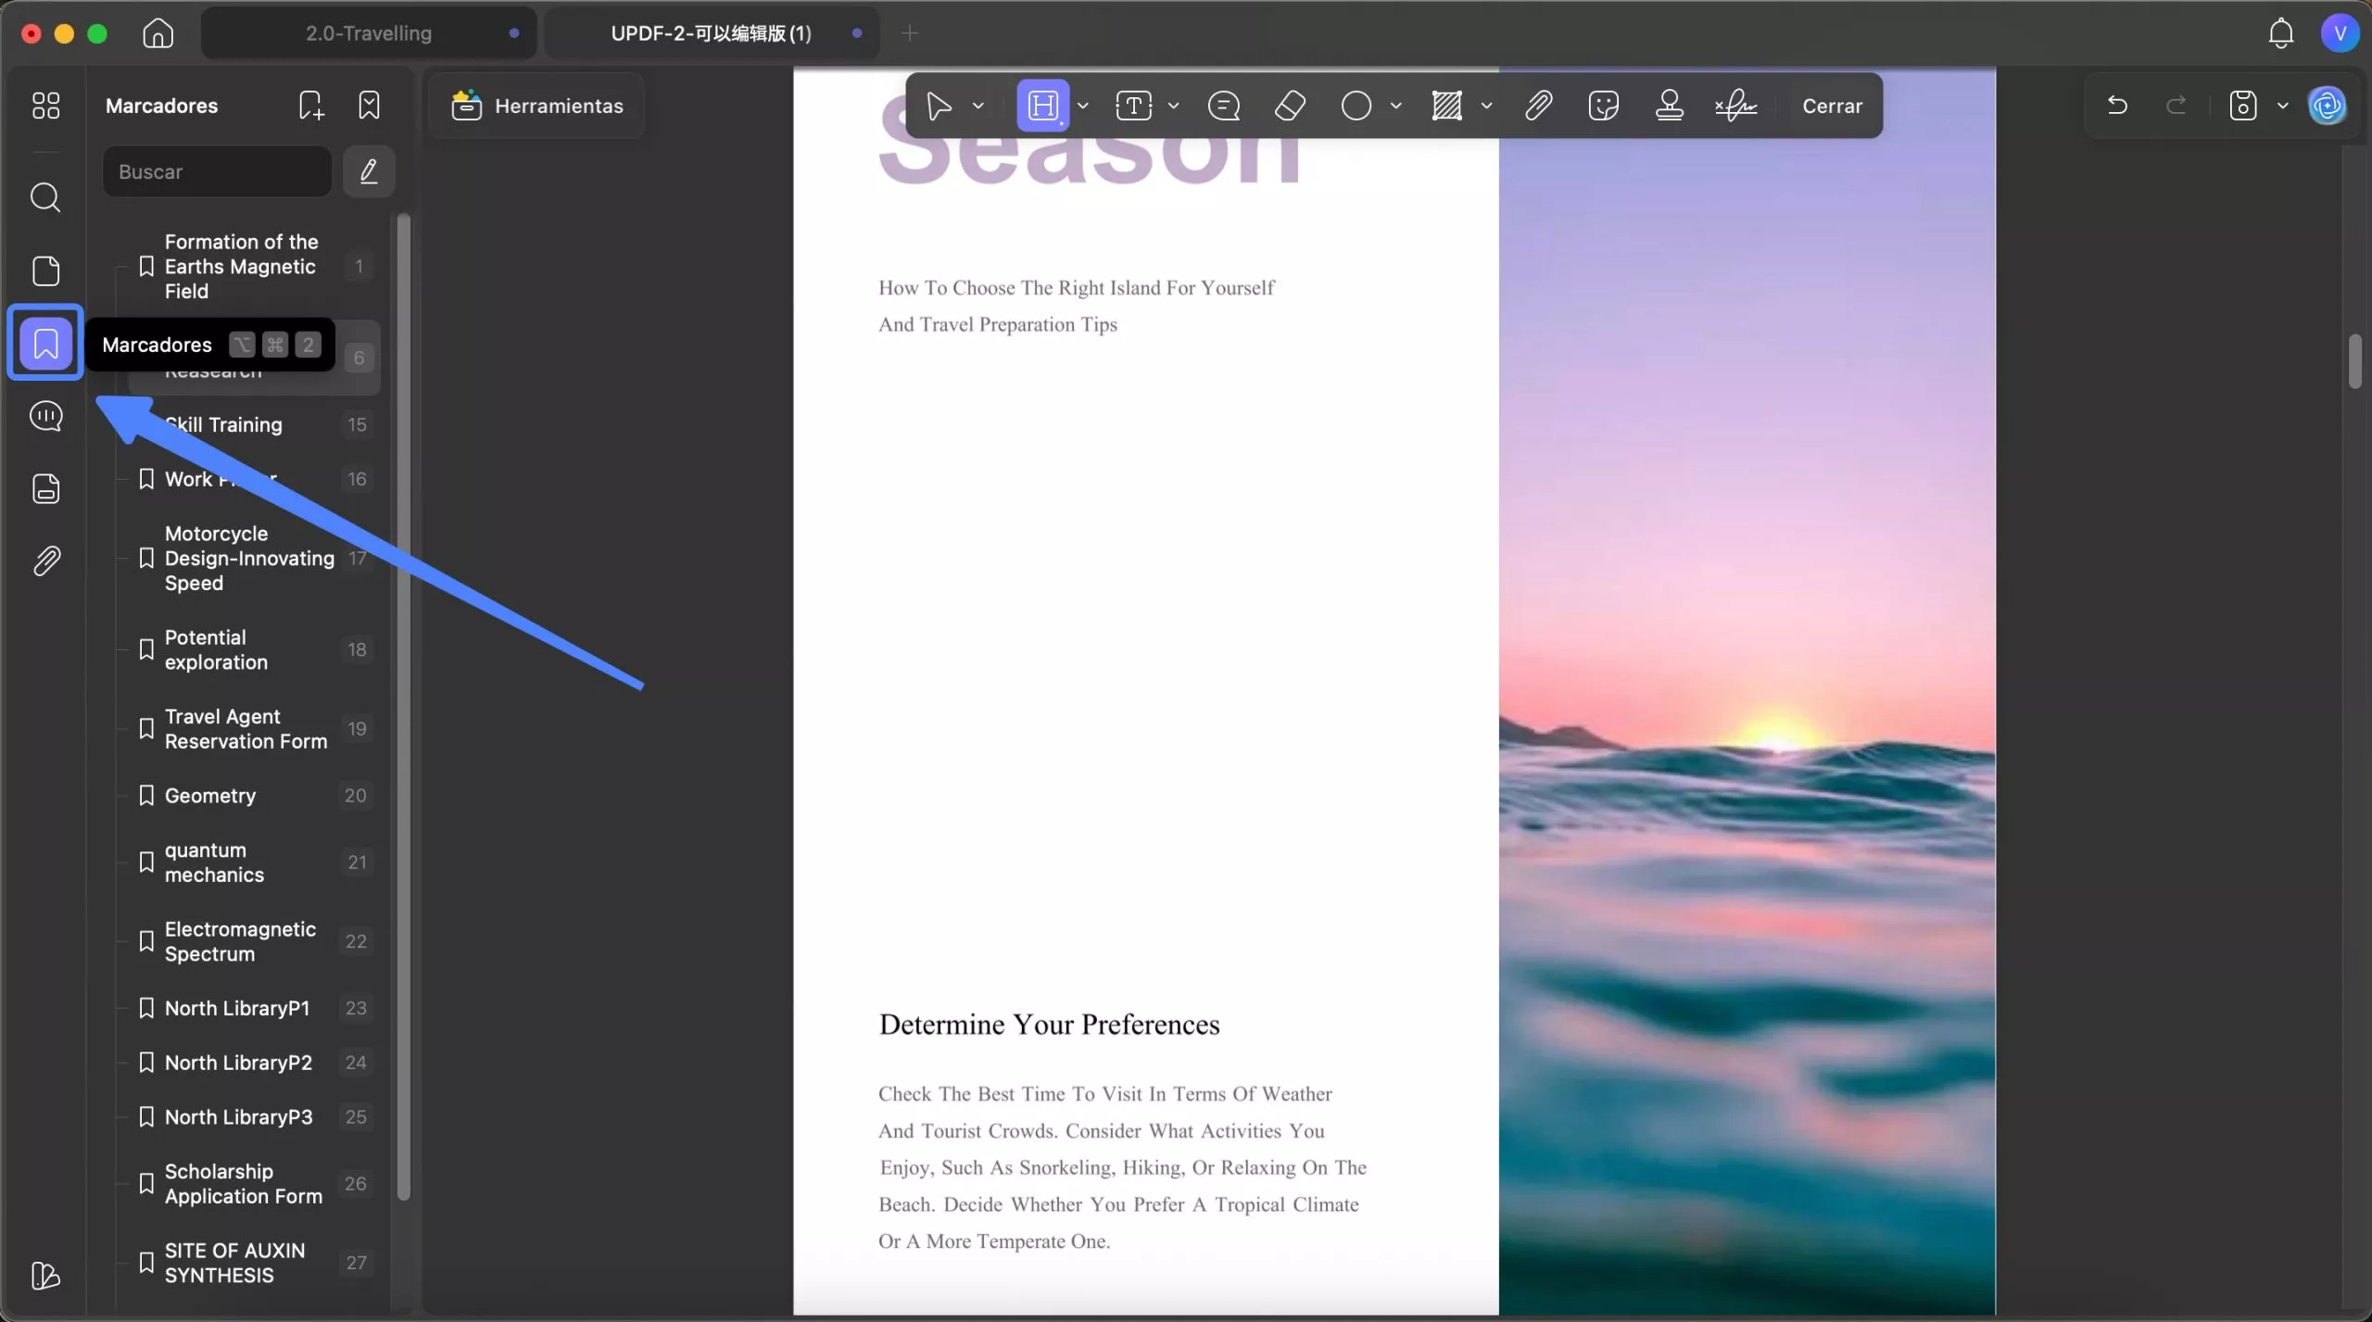
Task: Open the search panel in left sidebar
Action: point(45,197)
